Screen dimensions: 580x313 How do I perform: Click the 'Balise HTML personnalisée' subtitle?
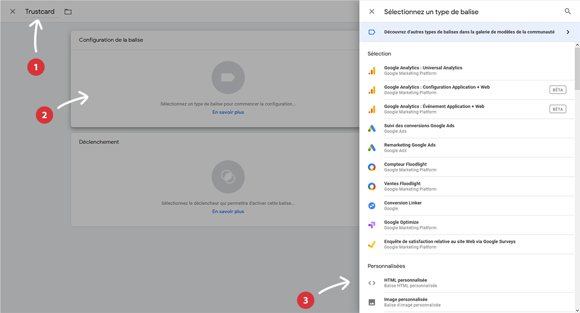pos(410,286)
